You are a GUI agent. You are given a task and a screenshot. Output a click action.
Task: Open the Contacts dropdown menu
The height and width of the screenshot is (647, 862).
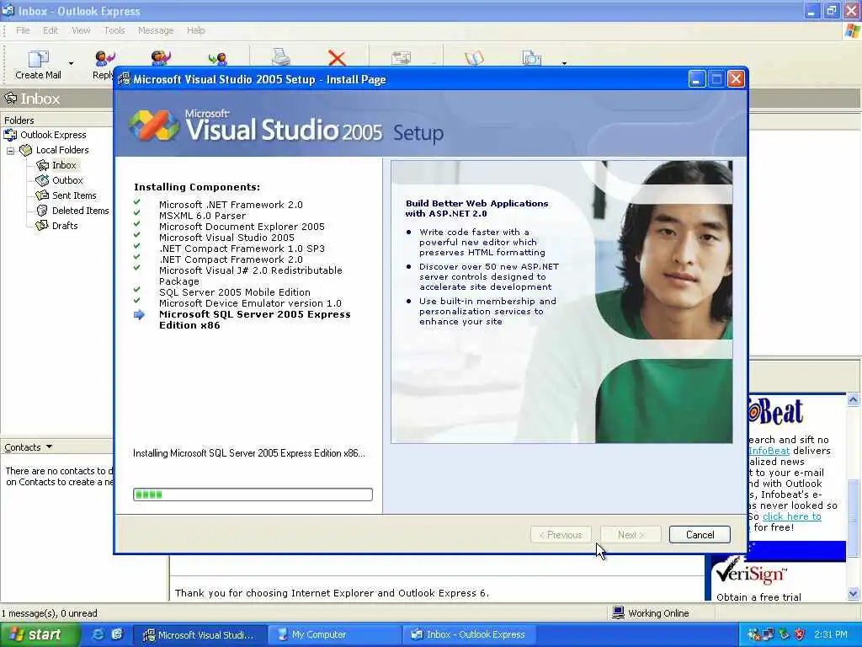point(29,447)
